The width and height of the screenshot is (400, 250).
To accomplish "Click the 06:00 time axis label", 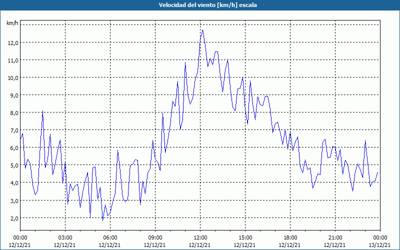I will click(x=110, y=238).
